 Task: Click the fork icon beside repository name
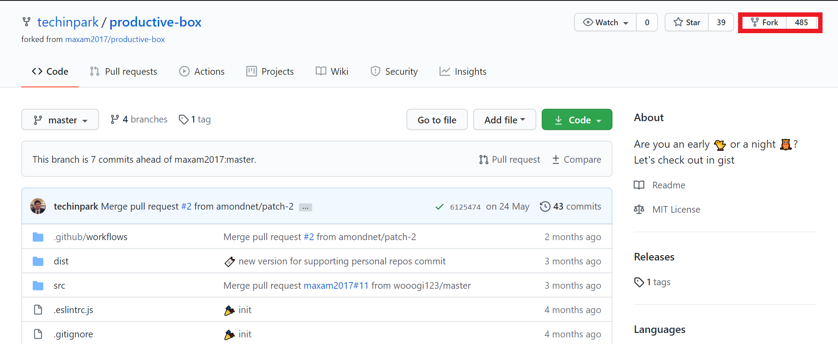tap(27, 22)
